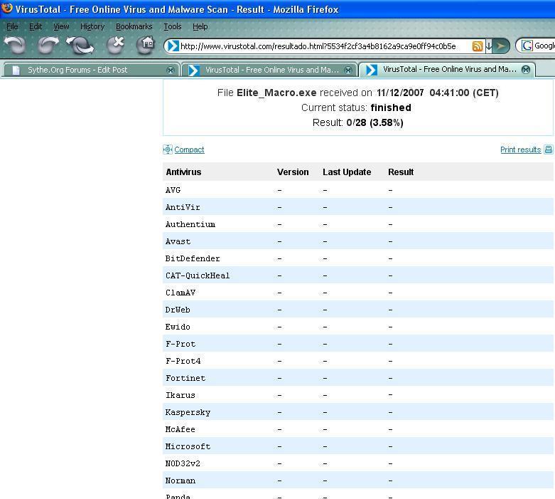The width and height of the screenshot is (555, 499).
Task: Select the BitDefender row name
Action: click(x=193, y=258)
